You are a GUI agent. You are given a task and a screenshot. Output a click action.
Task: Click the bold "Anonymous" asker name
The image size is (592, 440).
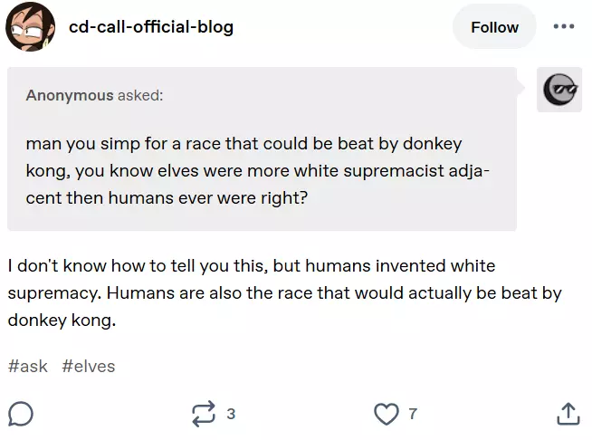click(x=70, y=95)
